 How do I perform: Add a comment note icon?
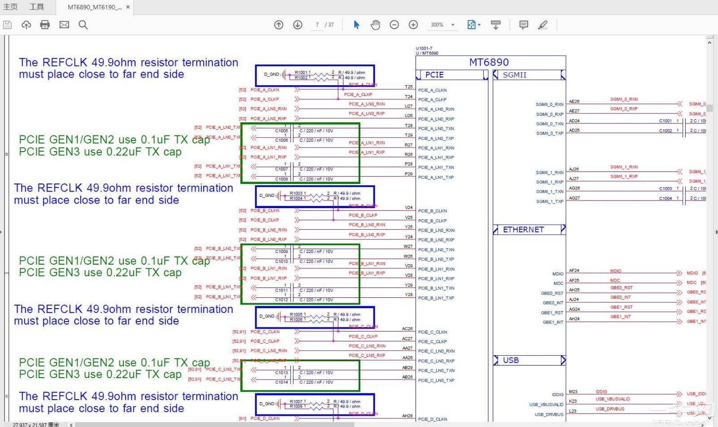(x=523, y=25)
